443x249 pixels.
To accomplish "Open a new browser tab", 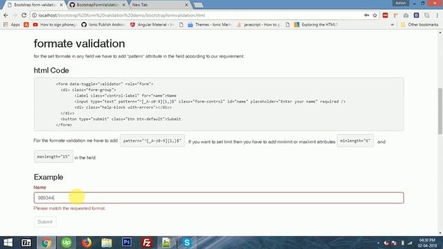I will [x=199, y=5].
